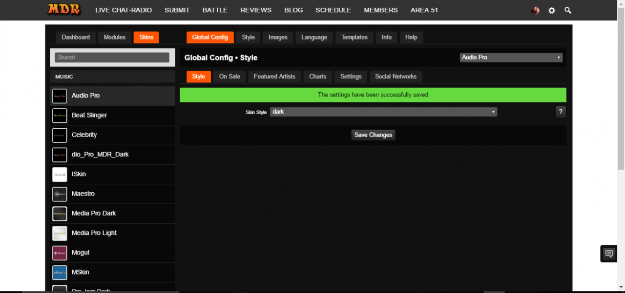
Task: Open the Social Networks tab
Action: point(396,77)
